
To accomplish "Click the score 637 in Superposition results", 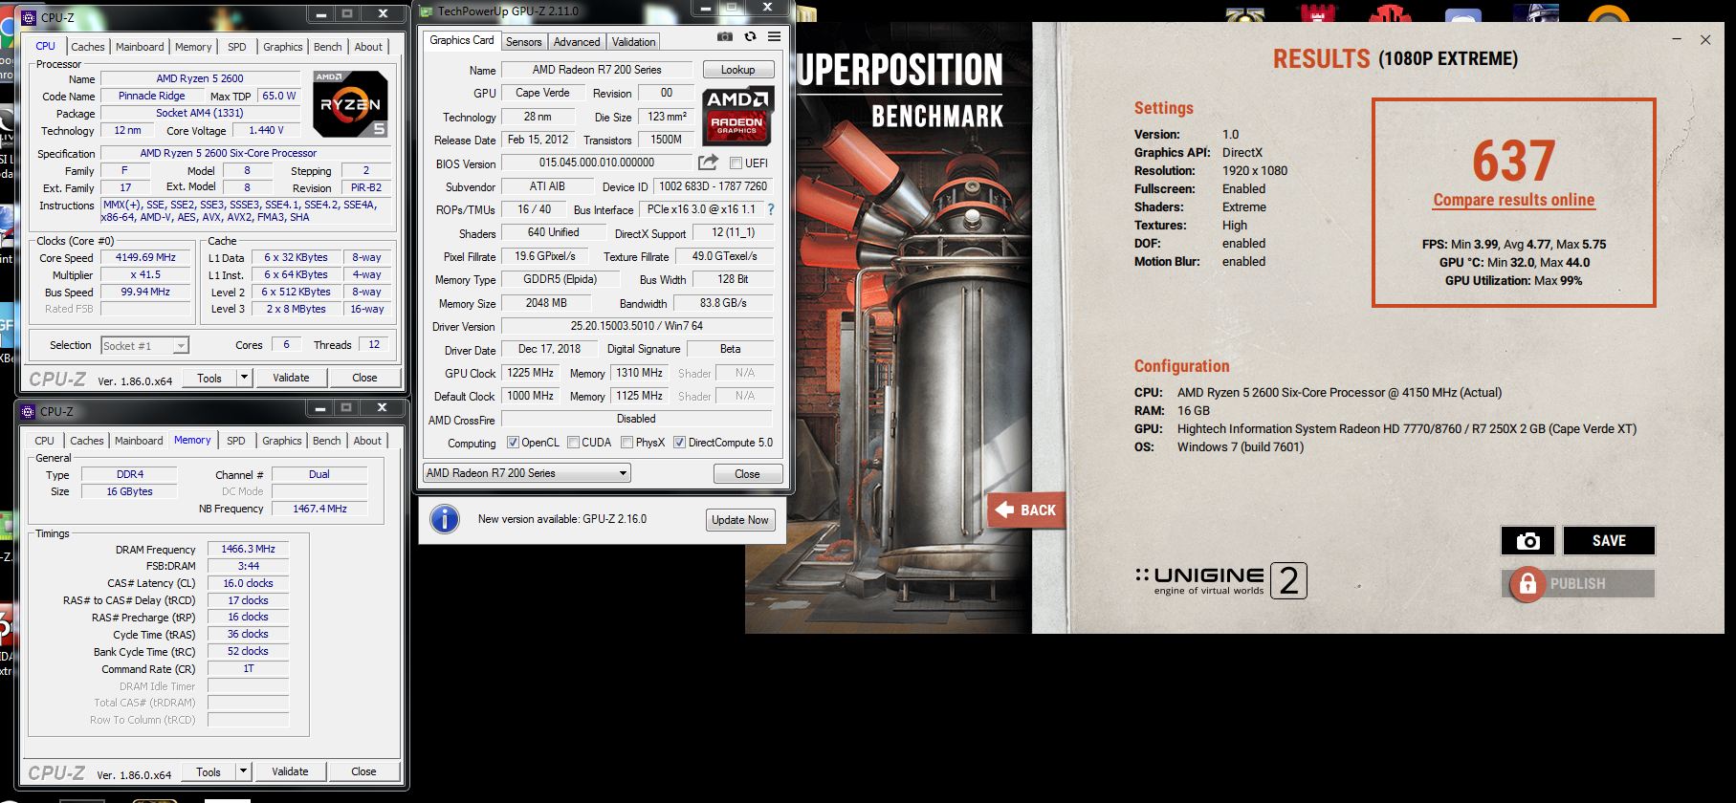I will (x=1513, y=161).
